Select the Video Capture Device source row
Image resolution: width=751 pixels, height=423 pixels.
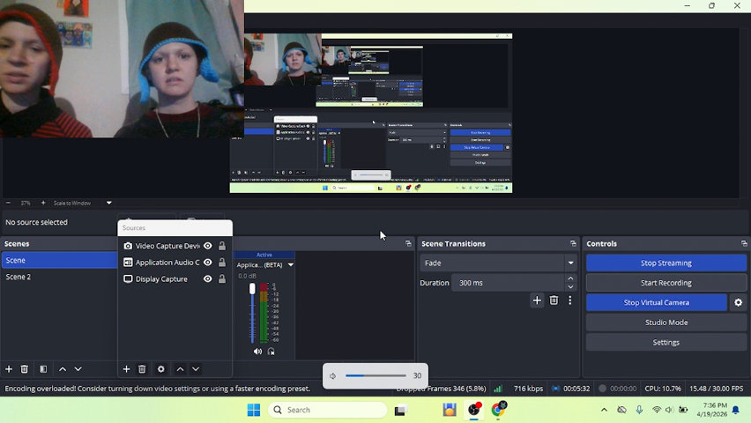(175, 246)
